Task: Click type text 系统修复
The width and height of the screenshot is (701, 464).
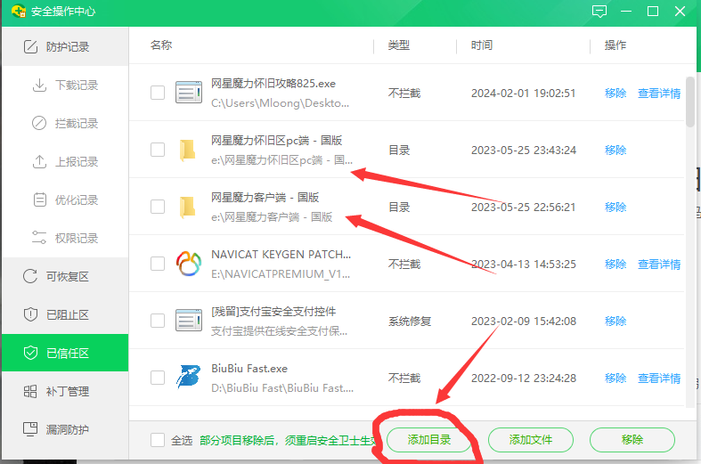Action: pyautogui.click(x=410, y=321)
